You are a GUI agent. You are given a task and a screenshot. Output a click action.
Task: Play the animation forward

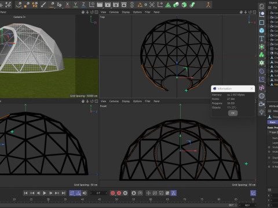[x=45, y=193]
